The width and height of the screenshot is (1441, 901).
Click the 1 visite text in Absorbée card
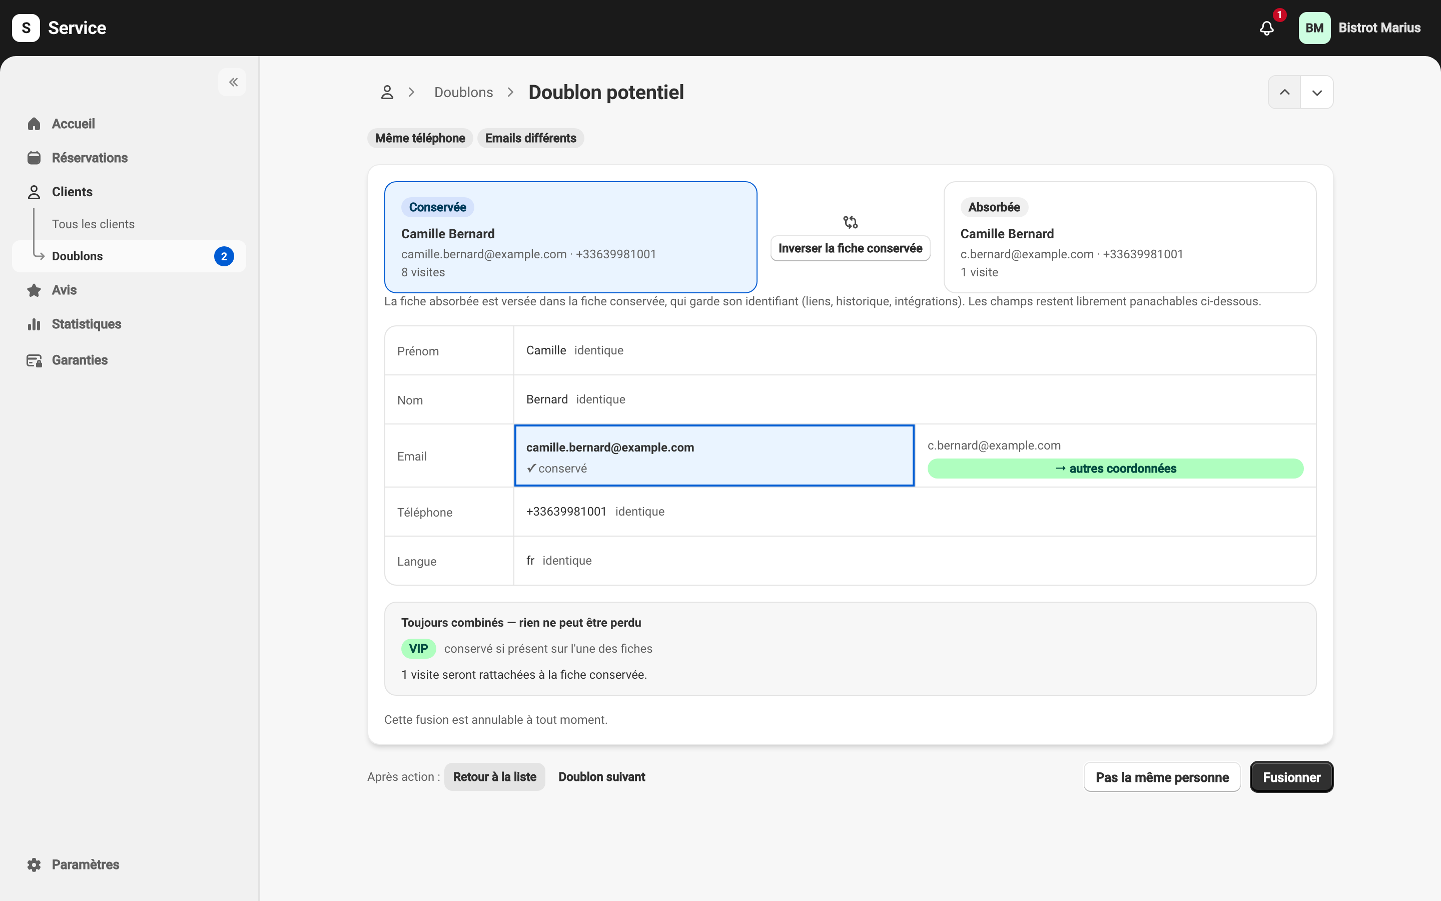coord(979,272)
